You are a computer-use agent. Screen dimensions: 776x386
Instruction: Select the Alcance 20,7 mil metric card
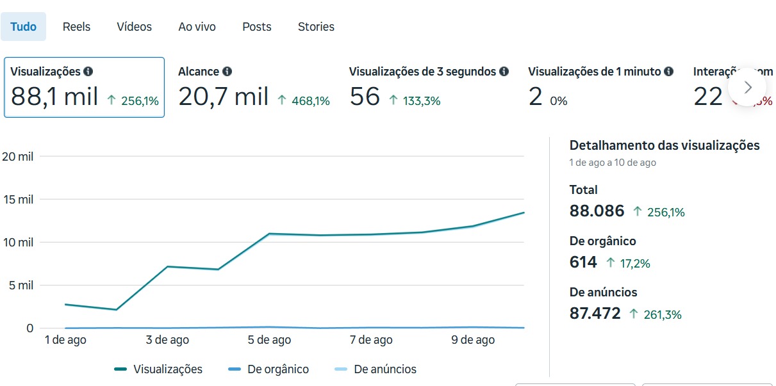point(254,88)
